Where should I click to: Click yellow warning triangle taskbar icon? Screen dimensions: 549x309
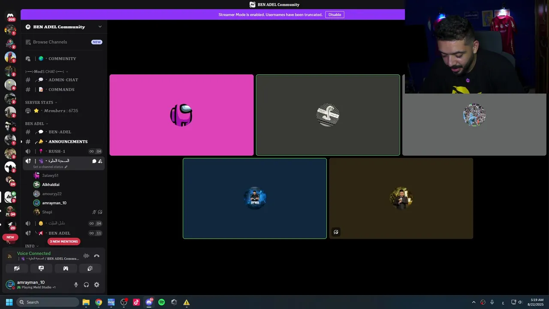[187, 302]
